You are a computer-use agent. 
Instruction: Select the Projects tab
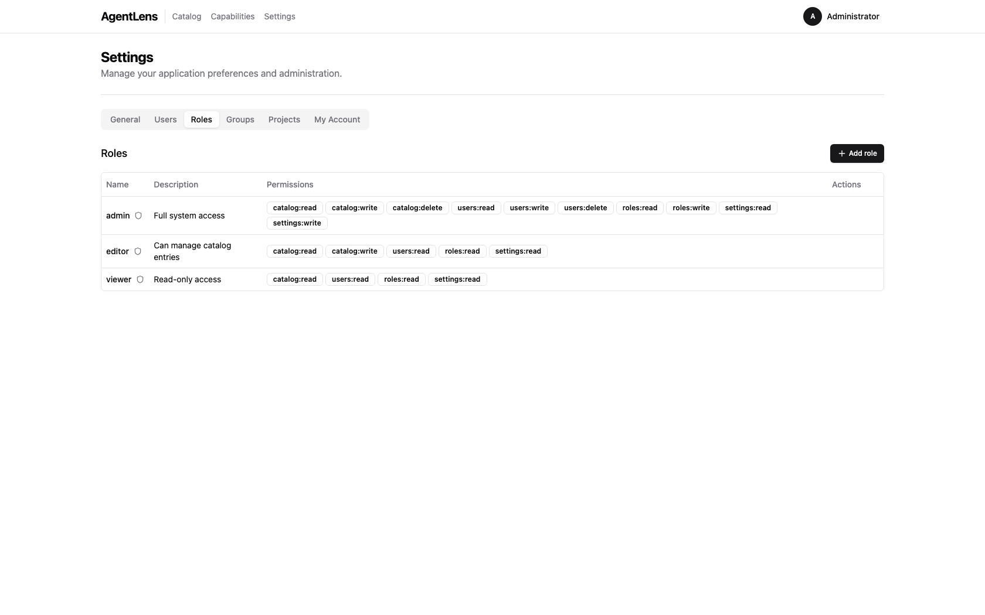click(x=284, y=119)
